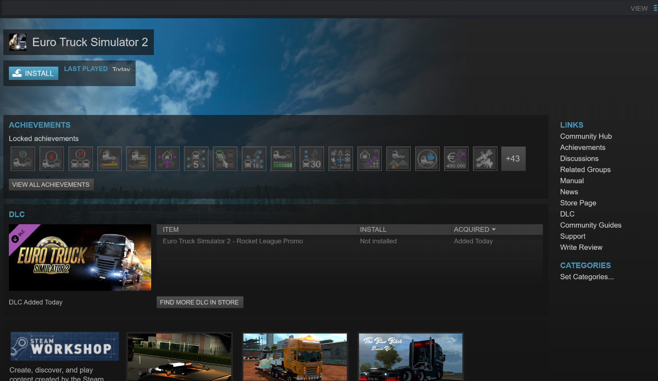Image resolution: width=658 pixels, height=381 pixels.
Task: Open the Discussions link
Action: (x=579, y=159)
